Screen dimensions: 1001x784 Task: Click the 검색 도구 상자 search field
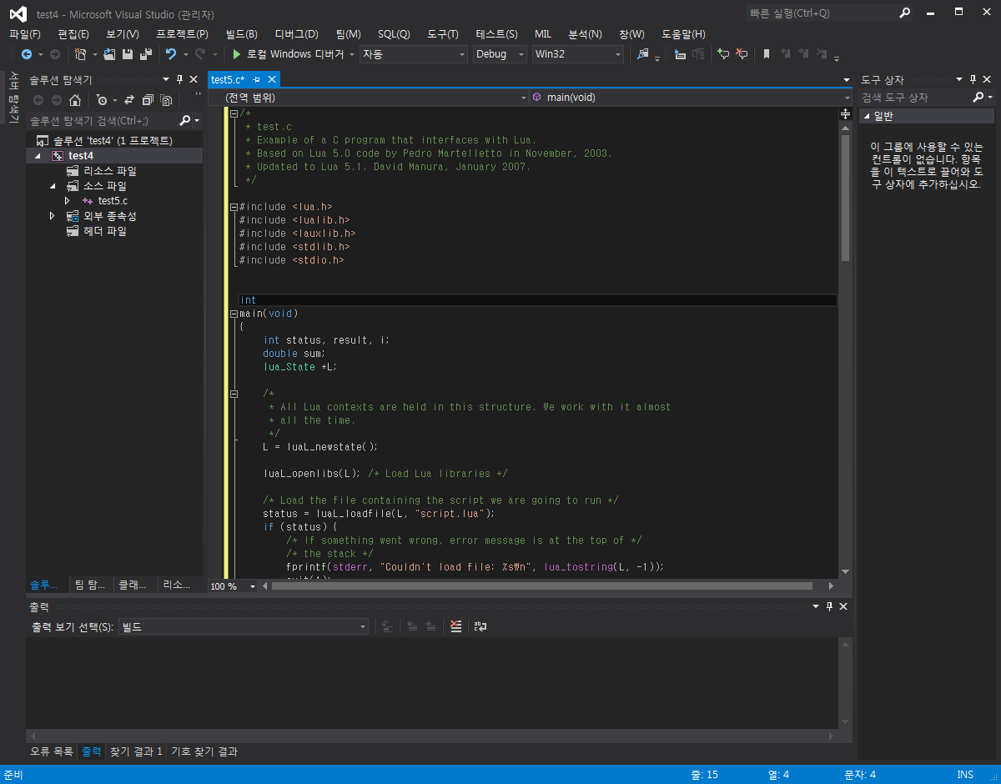coord(915,98)
